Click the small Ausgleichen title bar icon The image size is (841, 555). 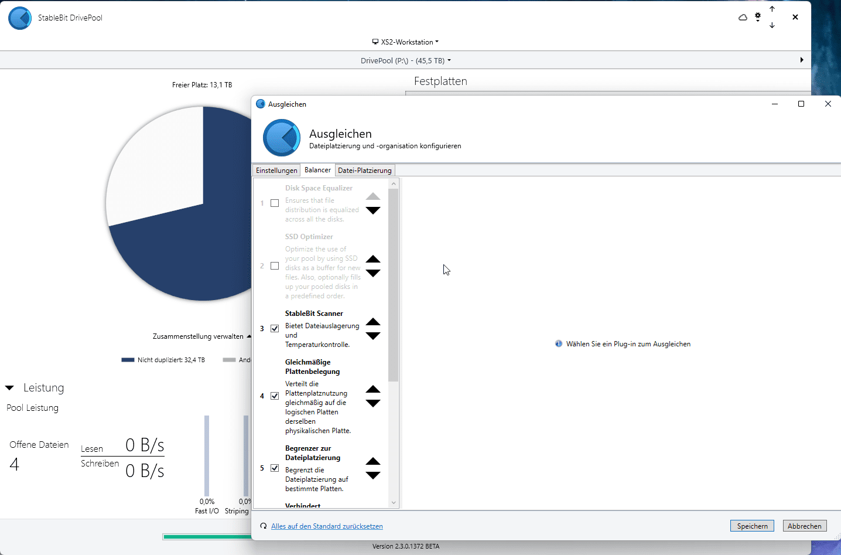click(x=261, y=104)
